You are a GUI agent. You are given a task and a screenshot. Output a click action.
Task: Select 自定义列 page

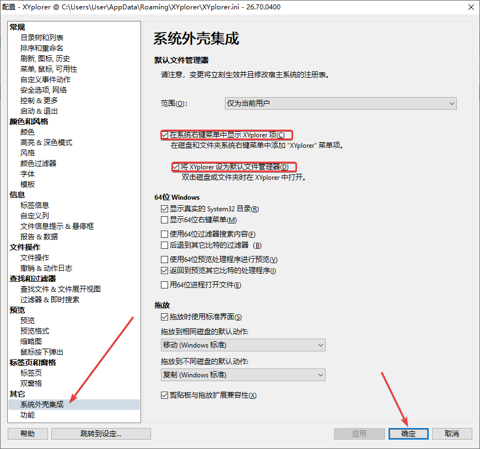point(35,216)
